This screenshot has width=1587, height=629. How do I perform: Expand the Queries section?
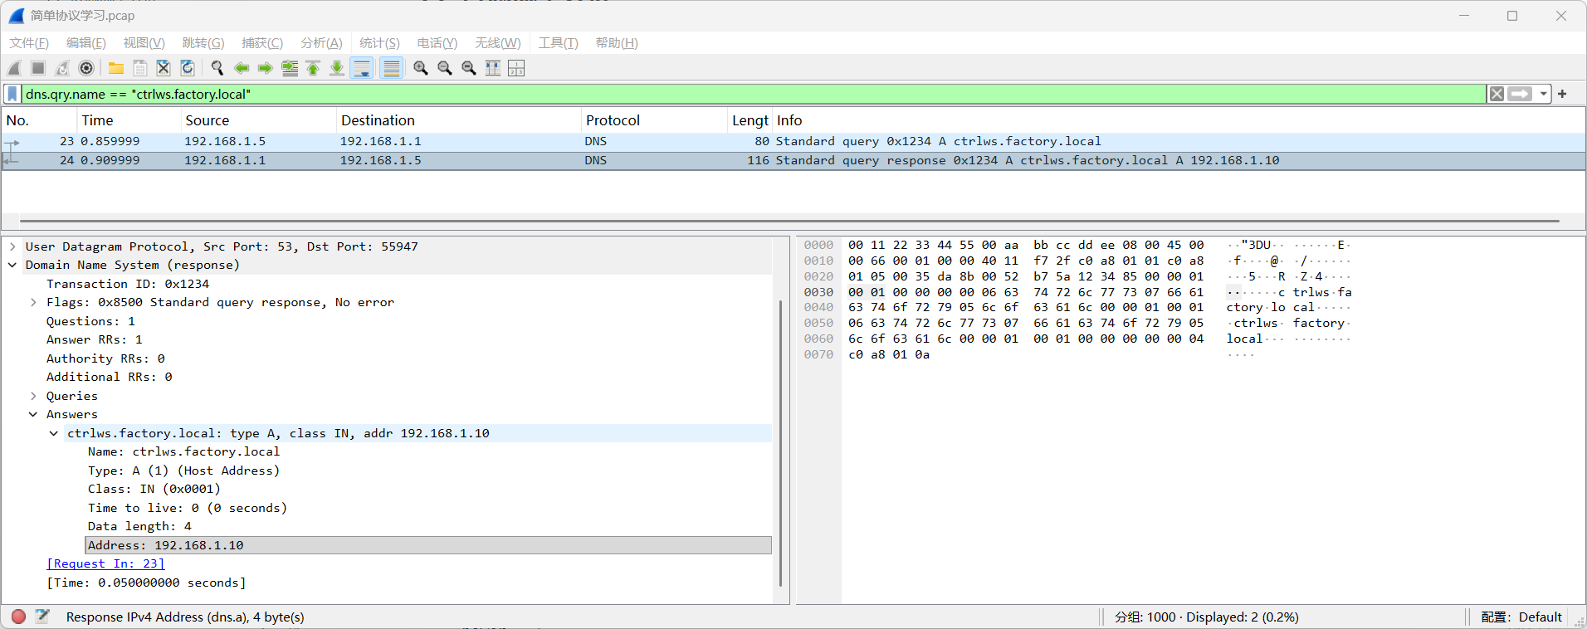coord(33,396)
